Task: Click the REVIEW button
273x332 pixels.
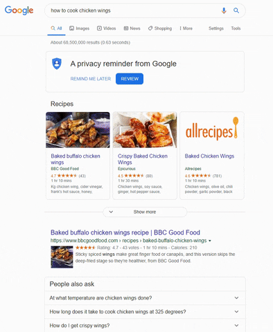Action: (x=130, y=79)
